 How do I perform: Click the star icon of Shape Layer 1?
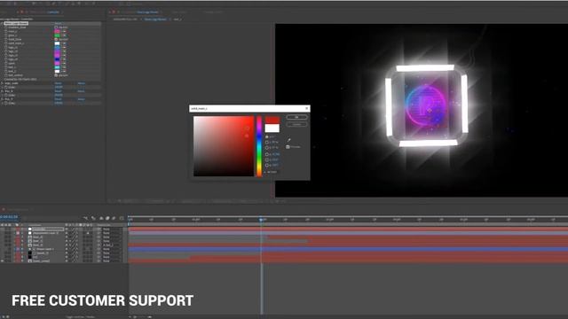coord(29,249)
